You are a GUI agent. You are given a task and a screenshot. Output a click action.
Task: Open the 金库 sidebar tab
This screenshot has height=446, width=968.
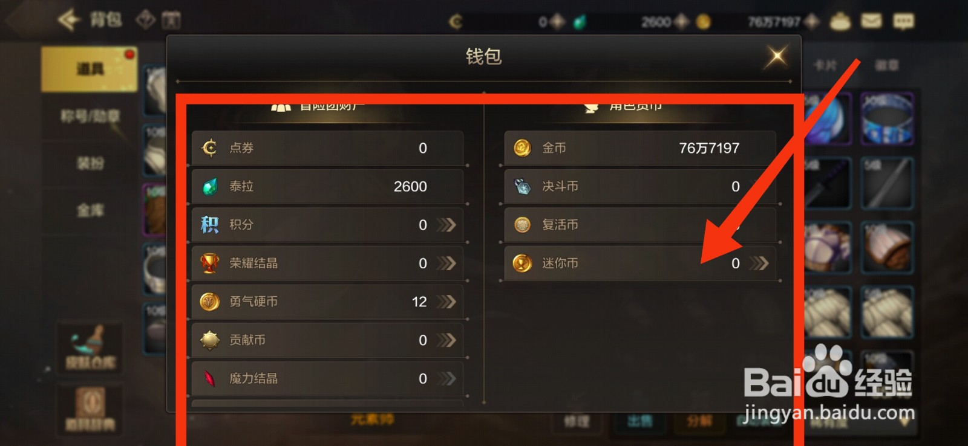(x=90, y=210)
